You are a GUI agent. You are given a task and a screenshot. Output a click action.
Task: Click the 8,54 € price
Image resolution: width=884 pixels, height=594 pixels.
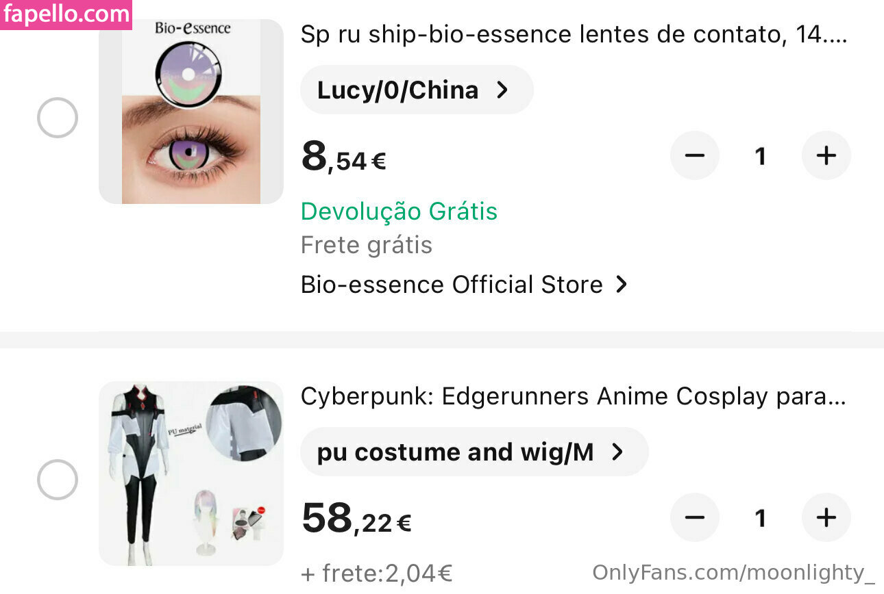click(x=343, y=157)
